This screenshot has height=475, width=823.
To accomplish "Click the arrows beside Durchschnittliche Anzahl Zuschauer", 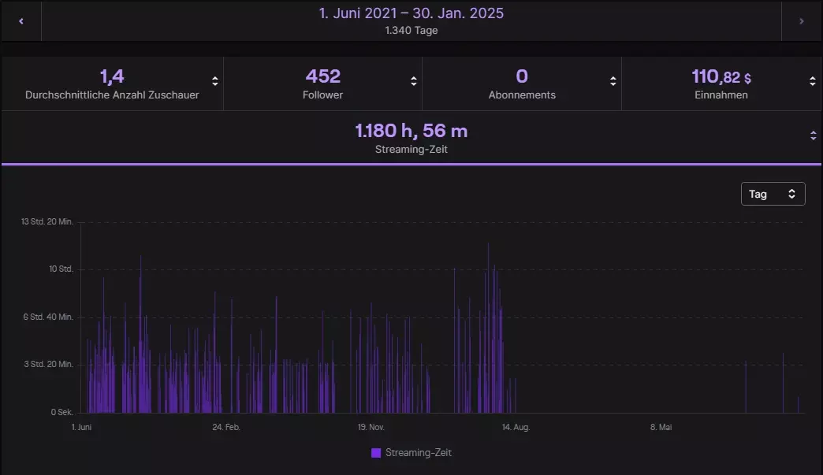I will point(213,80).
